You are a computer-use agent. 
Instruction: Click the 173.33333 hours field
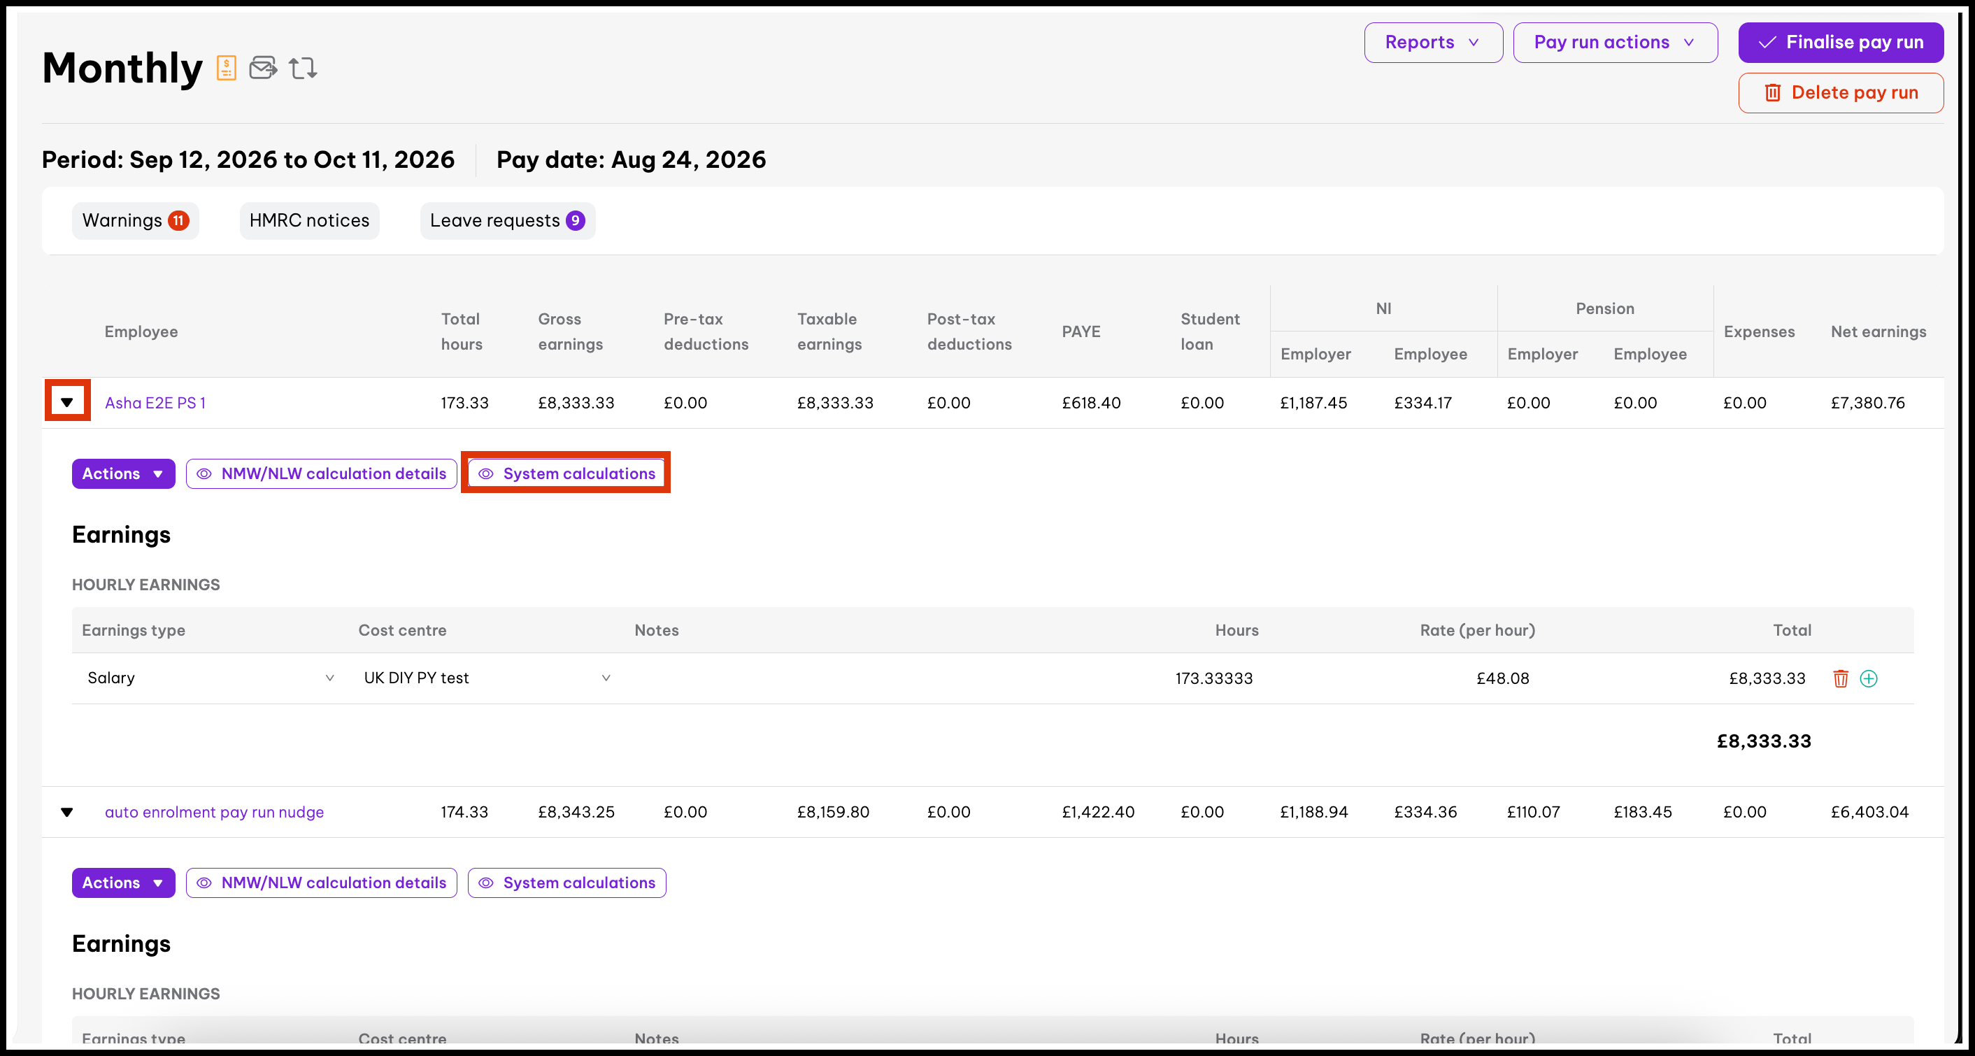coord(1213,678)
